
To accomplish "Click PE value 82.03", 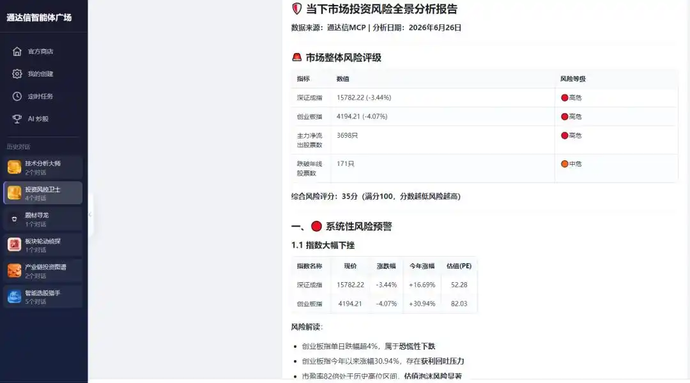I will pos(459,304).
